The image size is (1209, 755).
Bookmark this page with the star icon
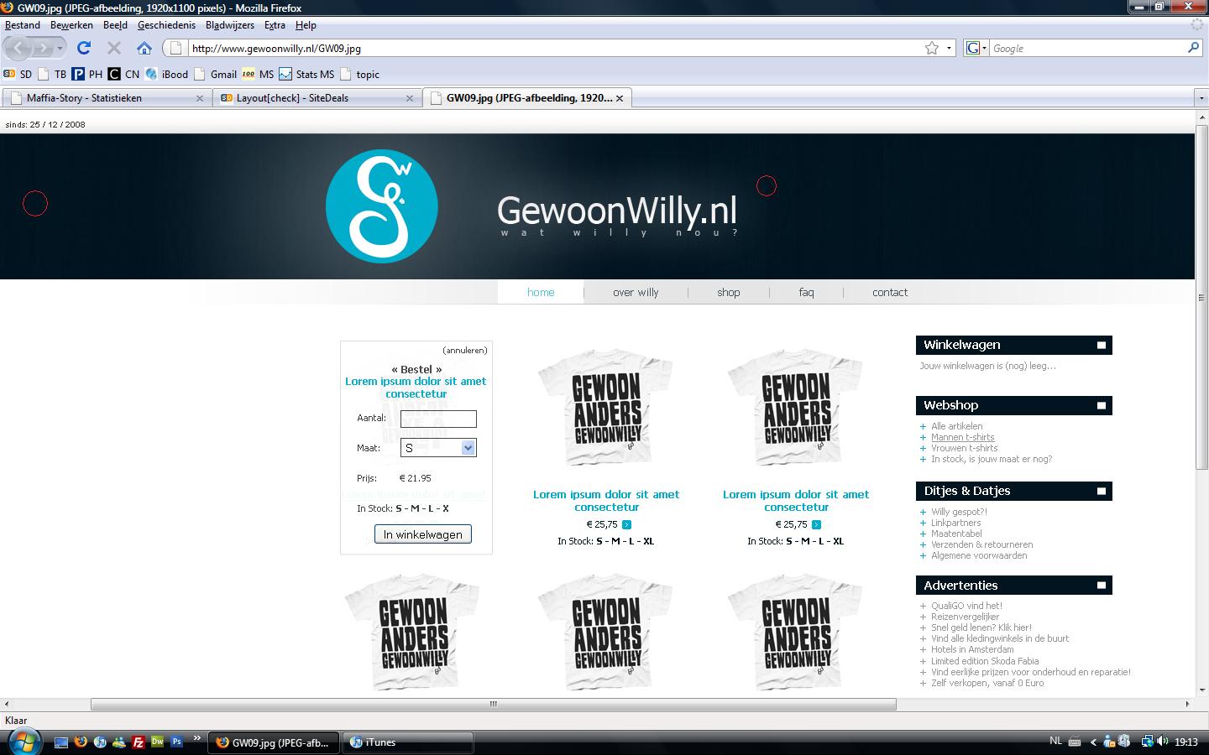pos(932,48)
